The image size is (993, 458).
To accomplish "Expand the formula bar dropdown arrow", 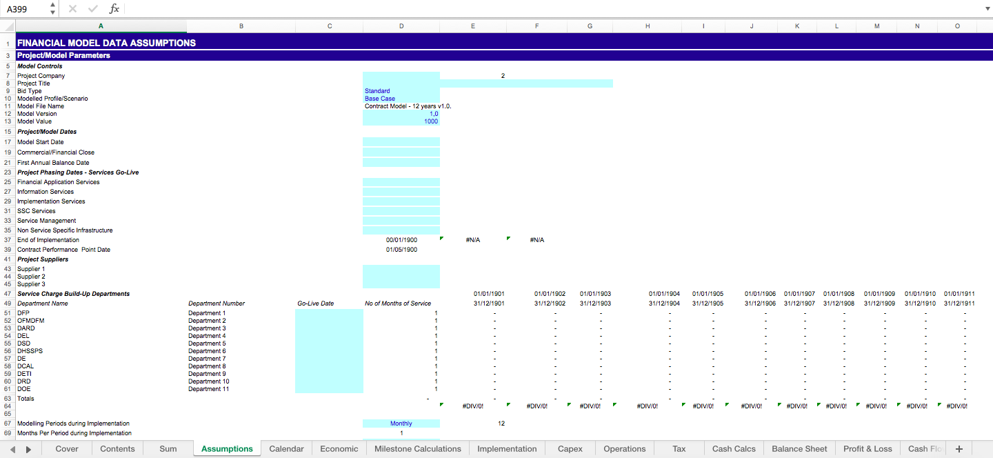I will pyautogui.click(x=987, y=9).
